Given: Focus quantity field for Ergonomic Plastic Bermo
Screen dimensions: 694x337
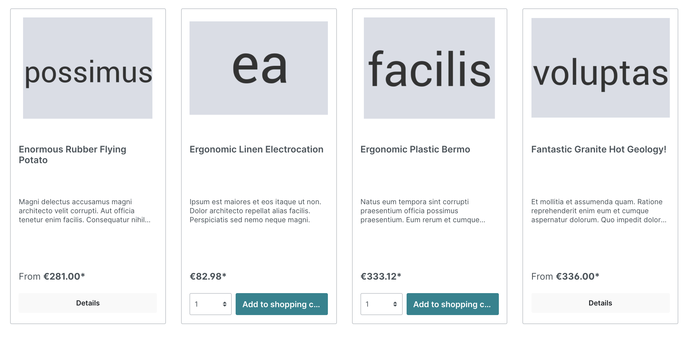Looking at the screenshot, I should point(377,304).
